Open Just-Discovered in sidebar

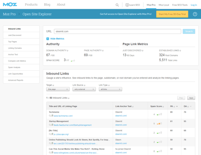(21, 35)
